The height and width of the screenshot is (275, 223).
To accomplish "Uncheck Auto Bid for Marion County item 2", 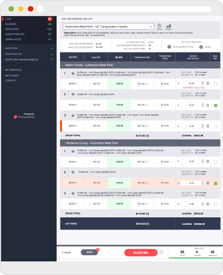I will (216, 106).
